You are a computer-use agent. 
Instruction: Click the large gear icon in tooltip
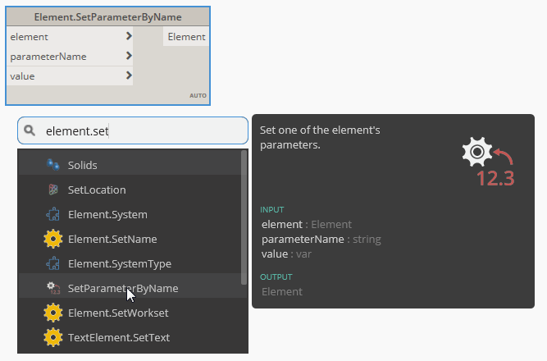476,153
